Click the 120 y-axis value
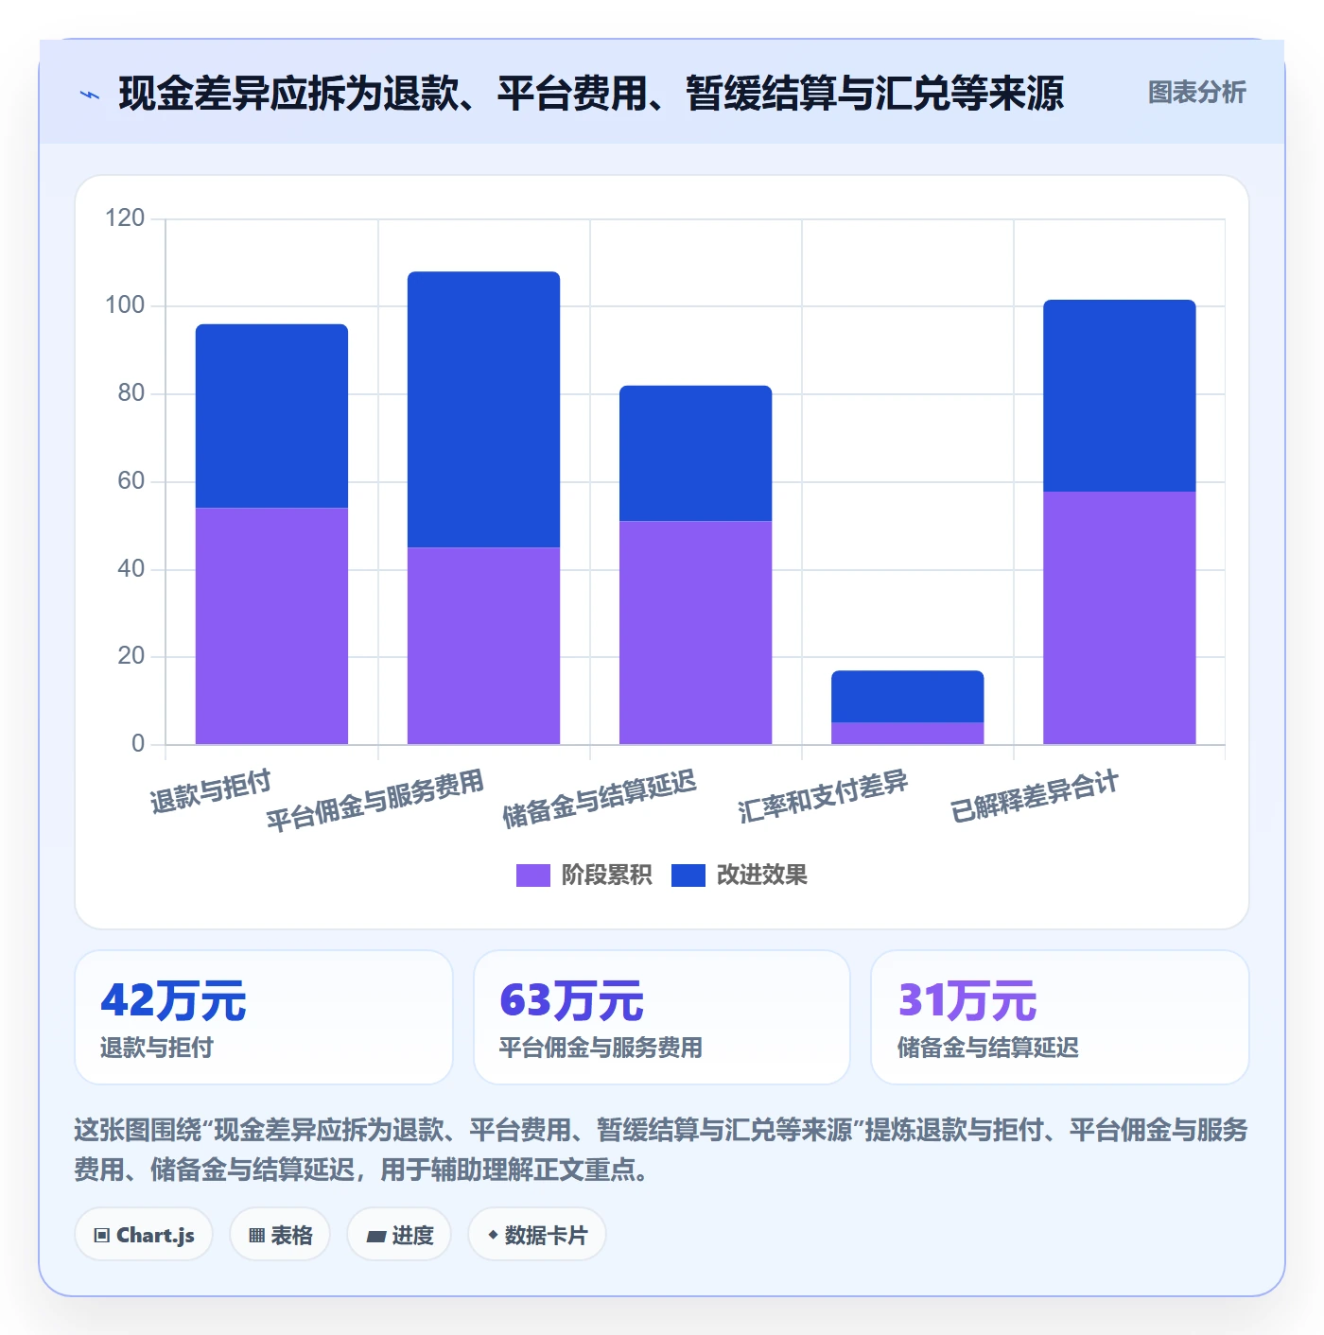The width and height of the screenshot is (1324, 1335). click(x=125, y=218)
